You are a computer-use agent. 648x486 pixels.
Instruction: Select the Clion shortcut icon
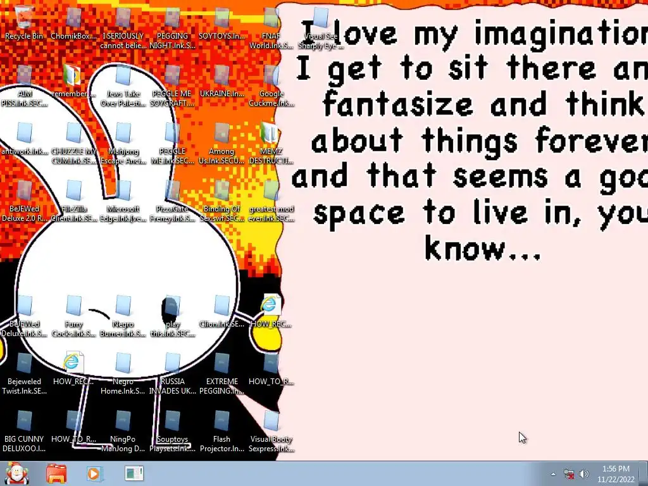coord(221,311)
